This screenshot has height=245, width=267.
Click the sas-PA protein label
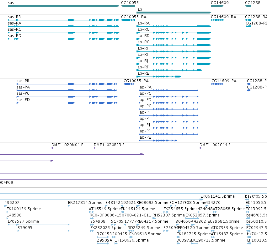pos(23,87)
